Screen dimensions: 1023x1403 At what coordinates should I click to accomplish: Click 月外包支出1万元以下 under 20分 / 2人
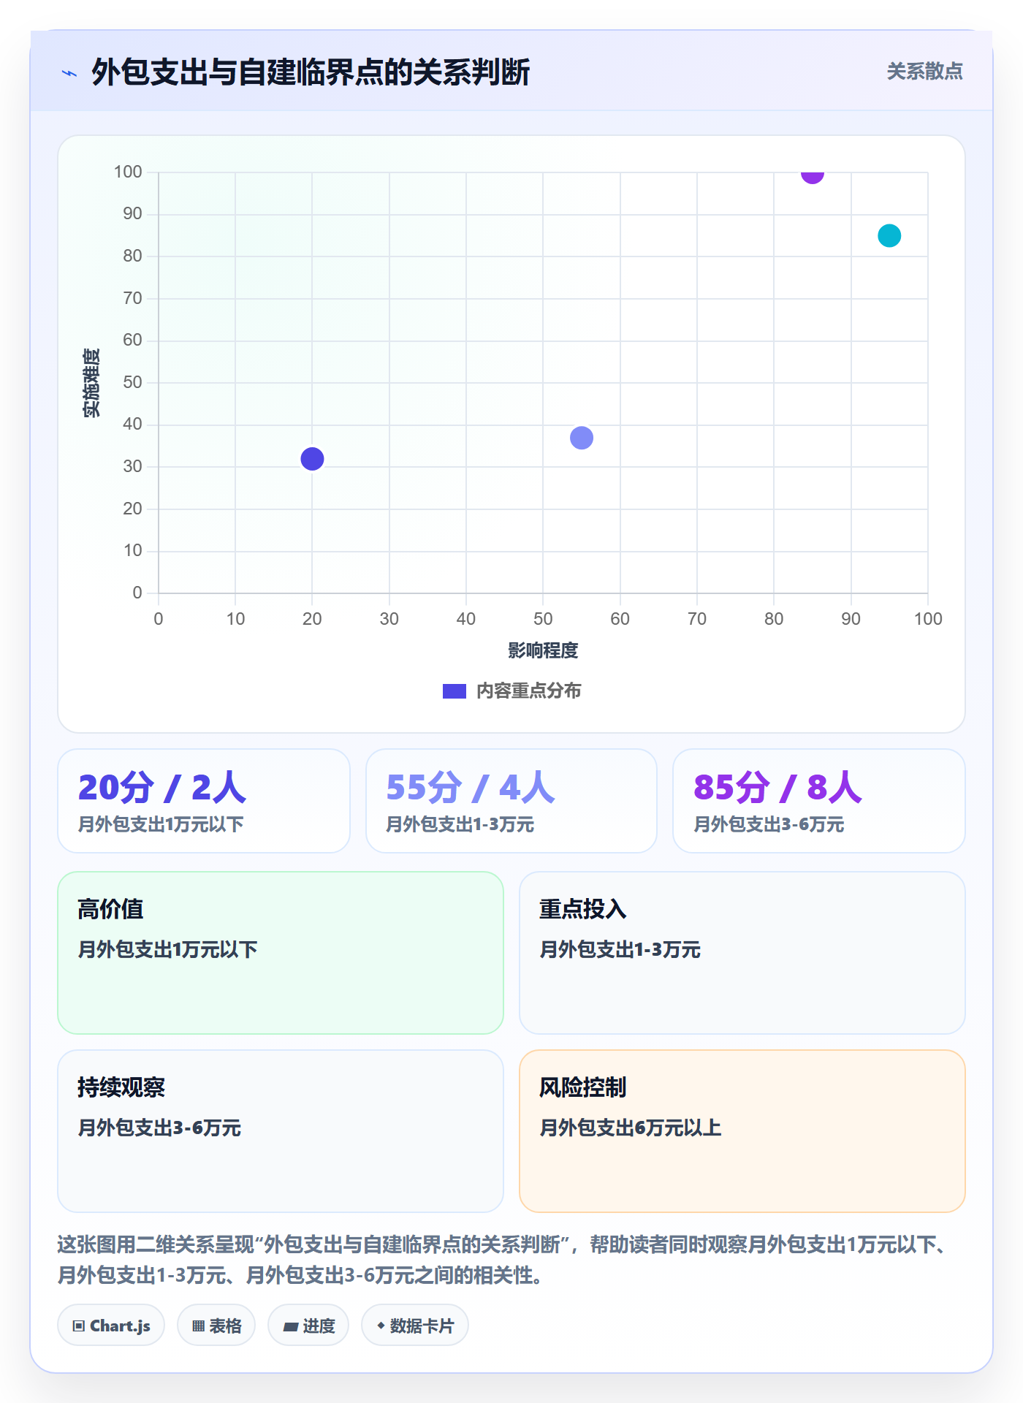(161, 825)
